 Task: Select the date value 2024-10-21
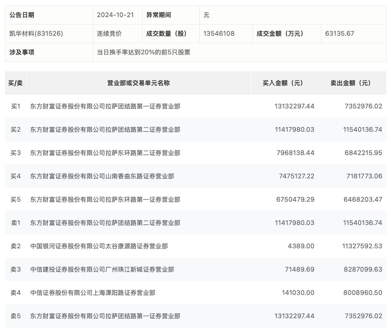pyautogui.click(x=115, y=15)
